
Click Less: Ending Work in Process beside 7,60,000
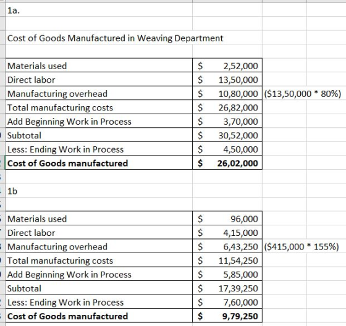[65, 303]
